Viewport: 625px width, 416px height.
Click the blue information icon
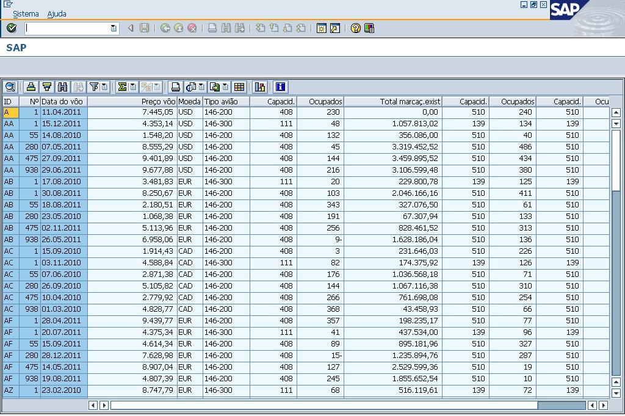coord(280,87)
